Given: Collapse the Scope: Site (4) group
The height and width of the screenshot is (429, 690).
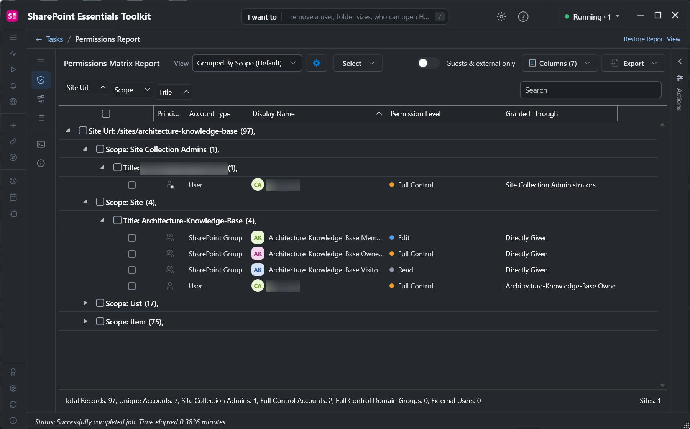Looking at the screenshot, I should 85,201.
